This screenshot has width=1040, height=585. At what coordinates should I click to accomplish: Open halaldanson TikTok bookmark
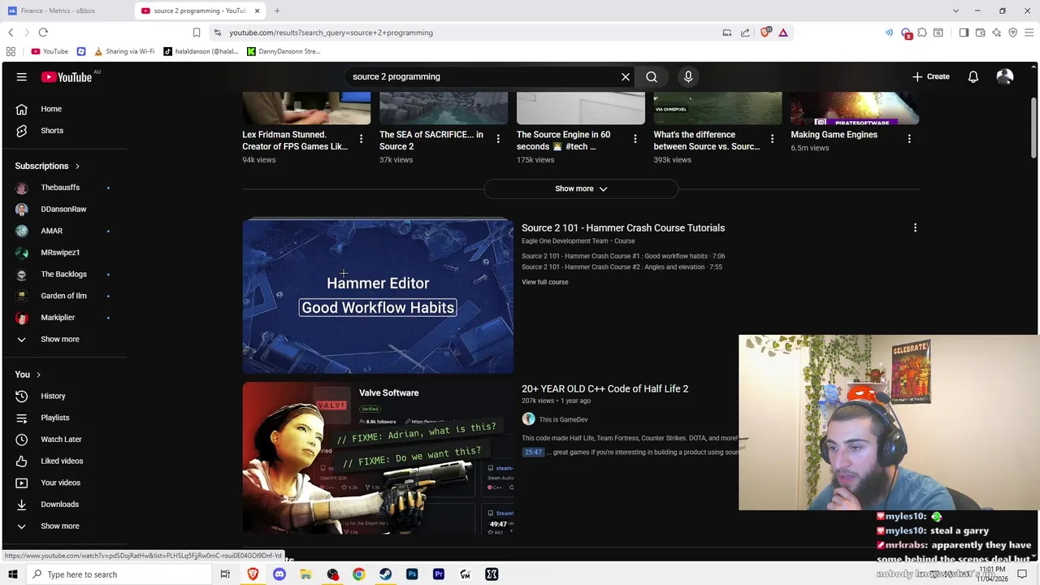tap(201, 51)
